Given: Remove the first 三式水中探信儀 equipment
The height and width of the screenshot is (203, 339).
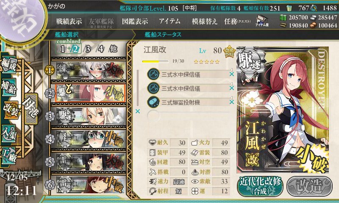Looking at the screenshot, I should coord(231,74).
